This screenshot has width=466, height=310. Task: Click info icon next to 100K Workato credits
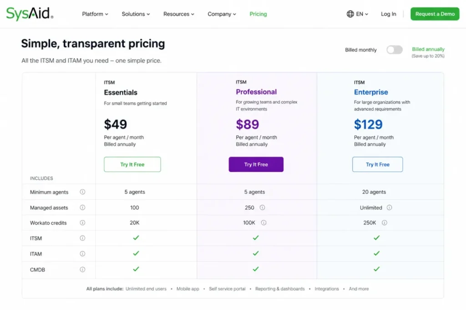coord(263,222)
